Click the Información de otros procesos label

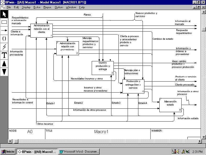click(89, 110)
